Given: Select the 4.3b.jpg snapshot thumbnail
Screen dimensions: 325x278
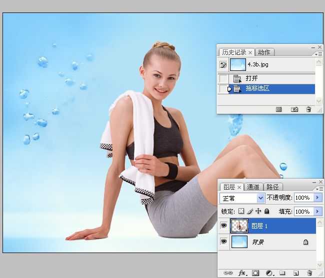Looking at the screenshot, I should click(x=237, y=64).
